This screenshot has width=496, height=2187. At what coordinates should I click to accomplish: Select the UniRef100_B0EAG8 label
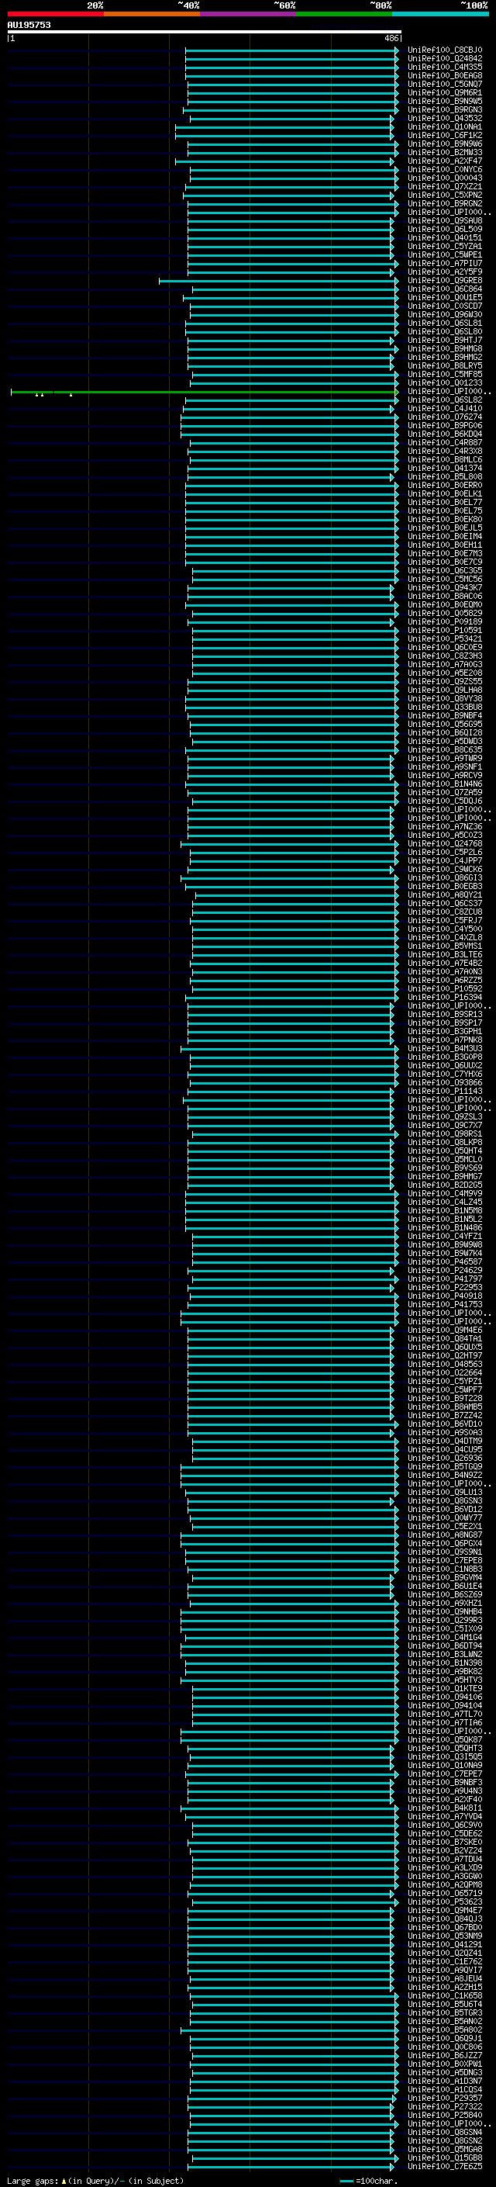[445, 75]
